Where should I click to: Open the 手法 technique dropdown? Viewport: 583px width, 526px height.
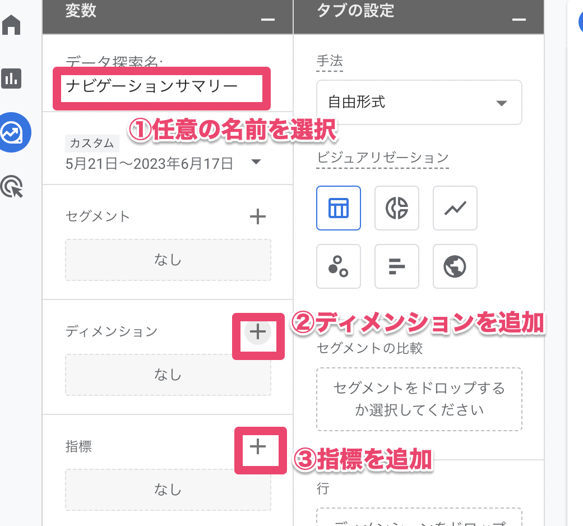coord(419,102)
